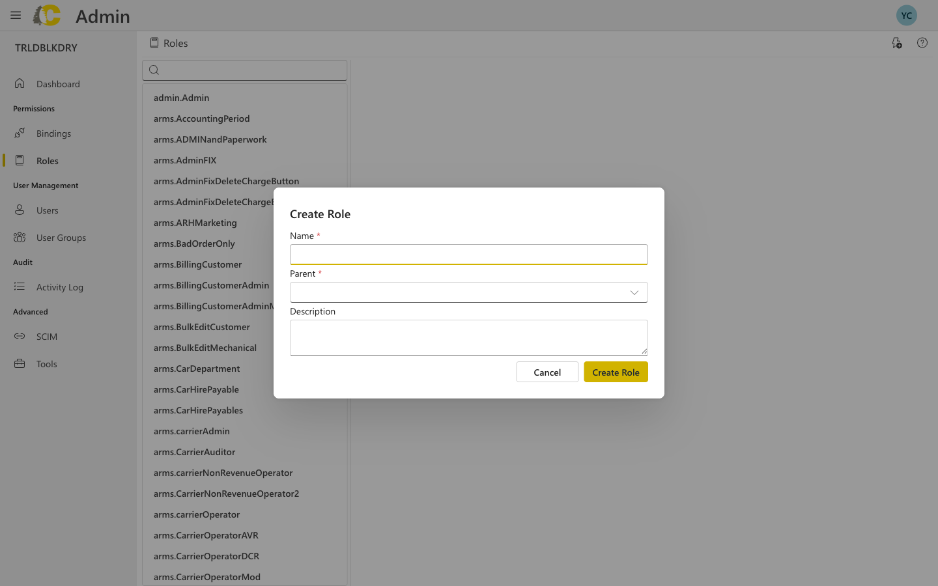Focus the Name input field
The height and width of the screenshot is (586, 938).
coord(468,255)
